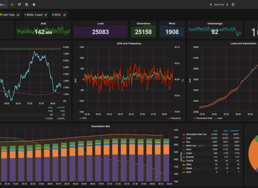Click the 7.540% max value
Viewport: 258px width, 188px height.
pos(49,118)
